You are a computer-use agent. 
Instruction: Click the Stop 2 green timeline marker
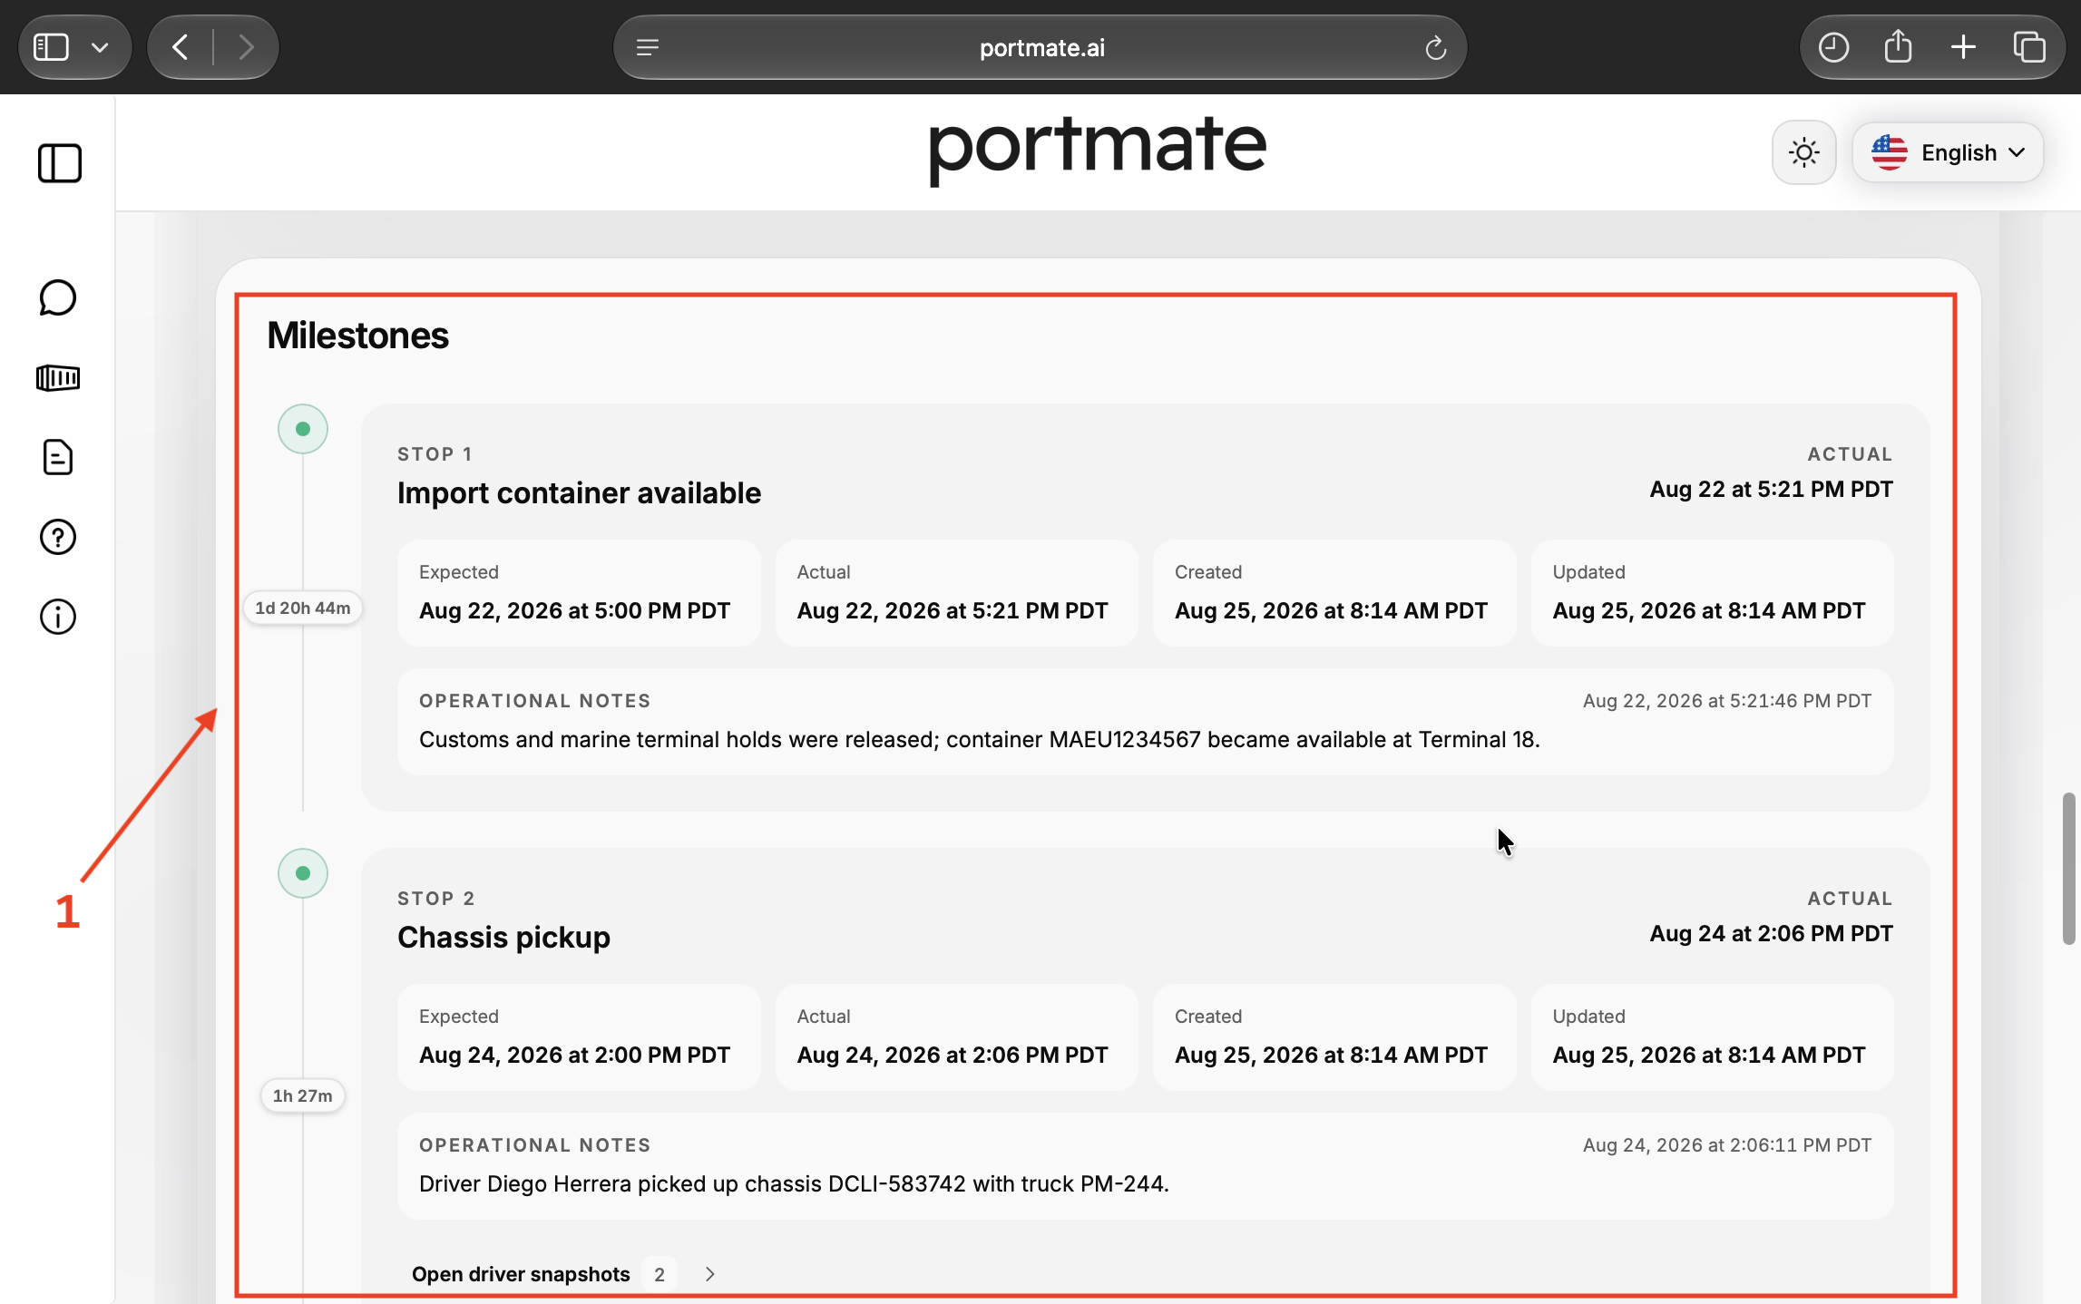click(x=303, y=873)
